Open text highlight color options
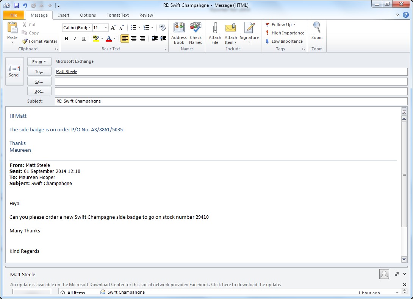This screenshot has height=299, width=413. pos(102,39)
